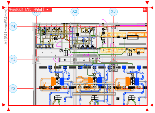
Task: Select the Y4 grid line bubble
Action: [x=13, y=26]
